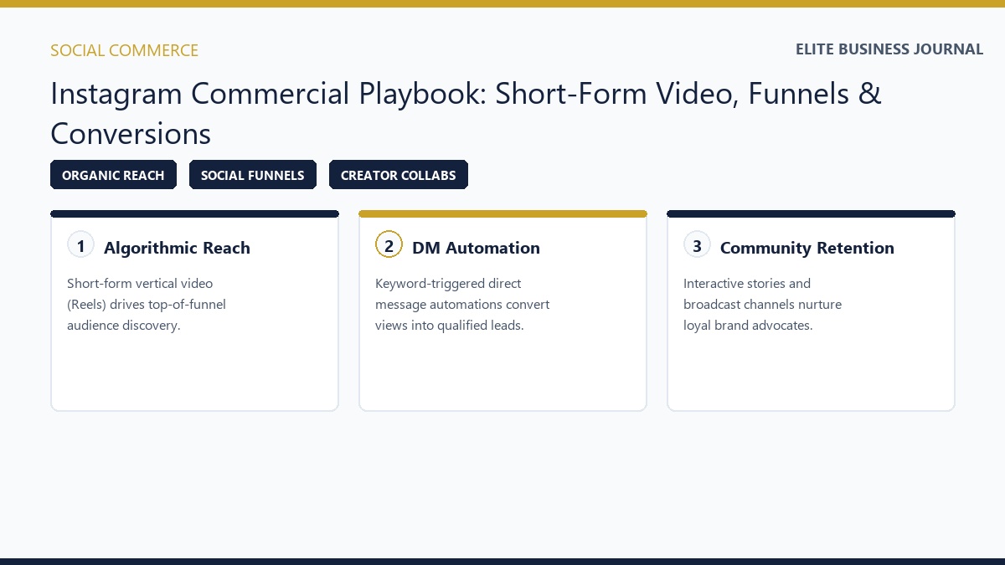Click the ORGANIC REACH tag
The image size is (1005, 565).
113,175
